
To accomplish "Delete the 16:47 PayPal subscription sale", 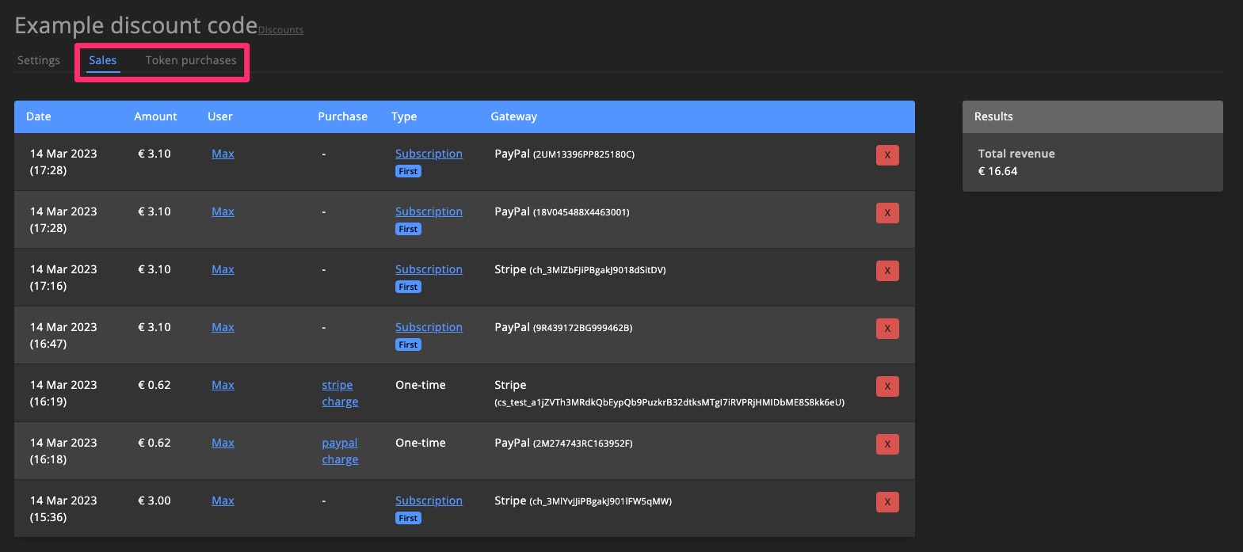I will click(886, 329).
